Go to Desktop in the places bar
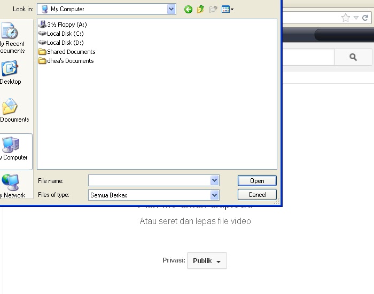 coord(10,73)
